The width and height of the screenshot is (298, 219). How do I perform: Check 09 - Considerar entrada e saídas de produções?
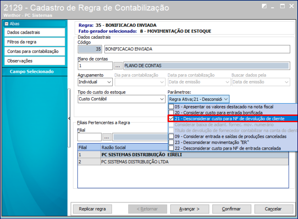click(x=171, y=136)
